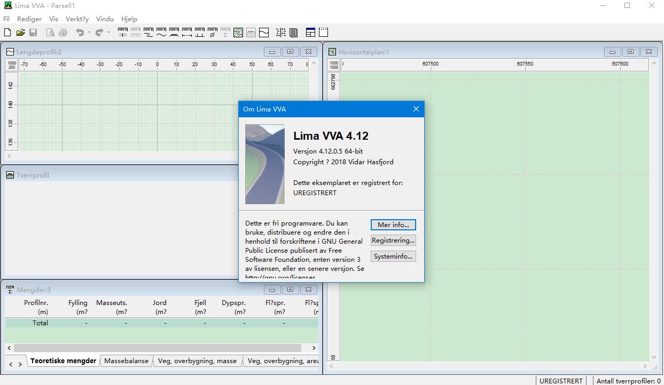Save with the floppy disk icon

[33, 33]
